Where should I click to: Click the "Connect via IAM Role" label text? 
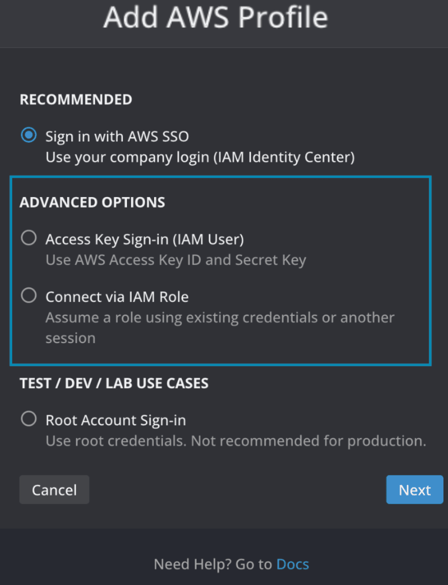coord(117,297)
